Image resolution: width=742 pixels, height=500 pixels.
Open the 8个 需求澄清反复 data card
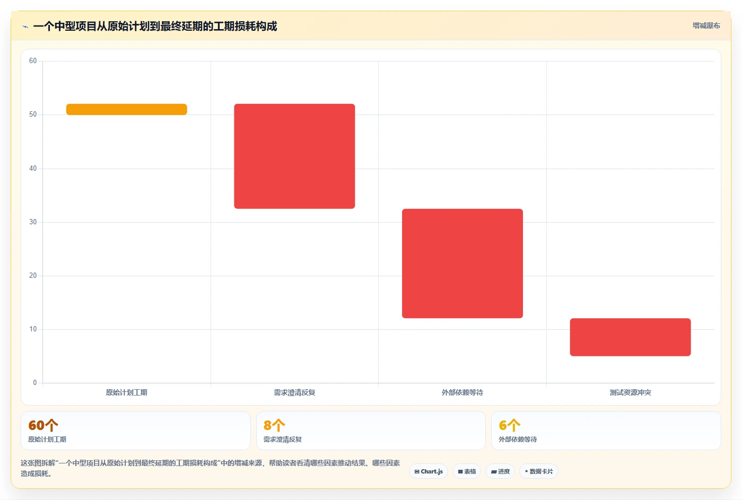pos(371,431)
